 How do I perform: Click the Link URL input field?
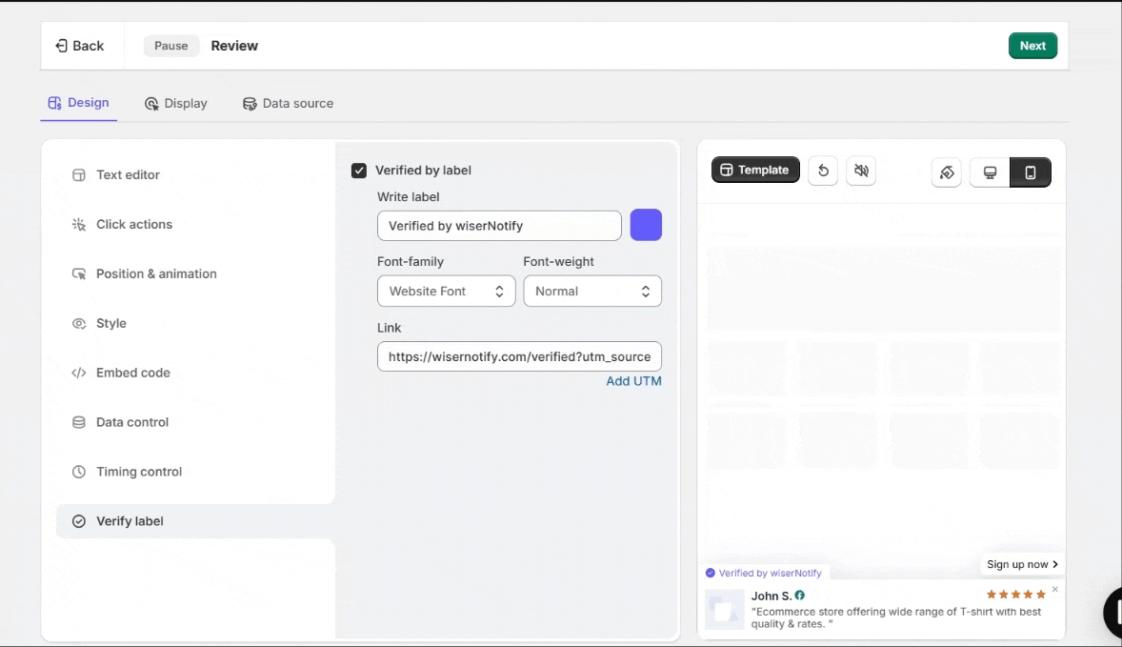(x=519, y=356)
